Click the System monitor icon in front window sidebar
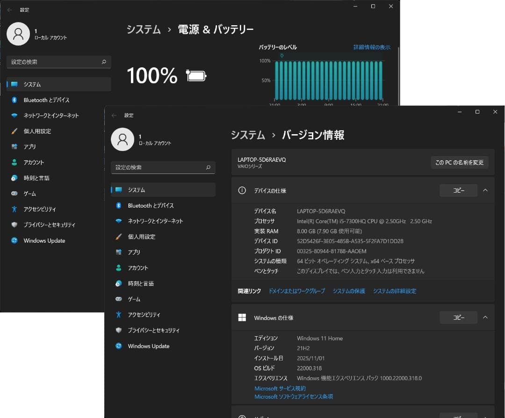 [x=118, y=190]
